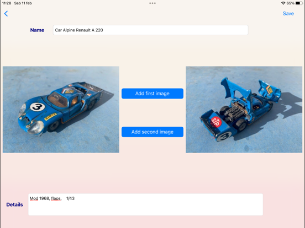The image size is (305, 228).
Task: Tap the Add first image button
Action: coord(152,94)
